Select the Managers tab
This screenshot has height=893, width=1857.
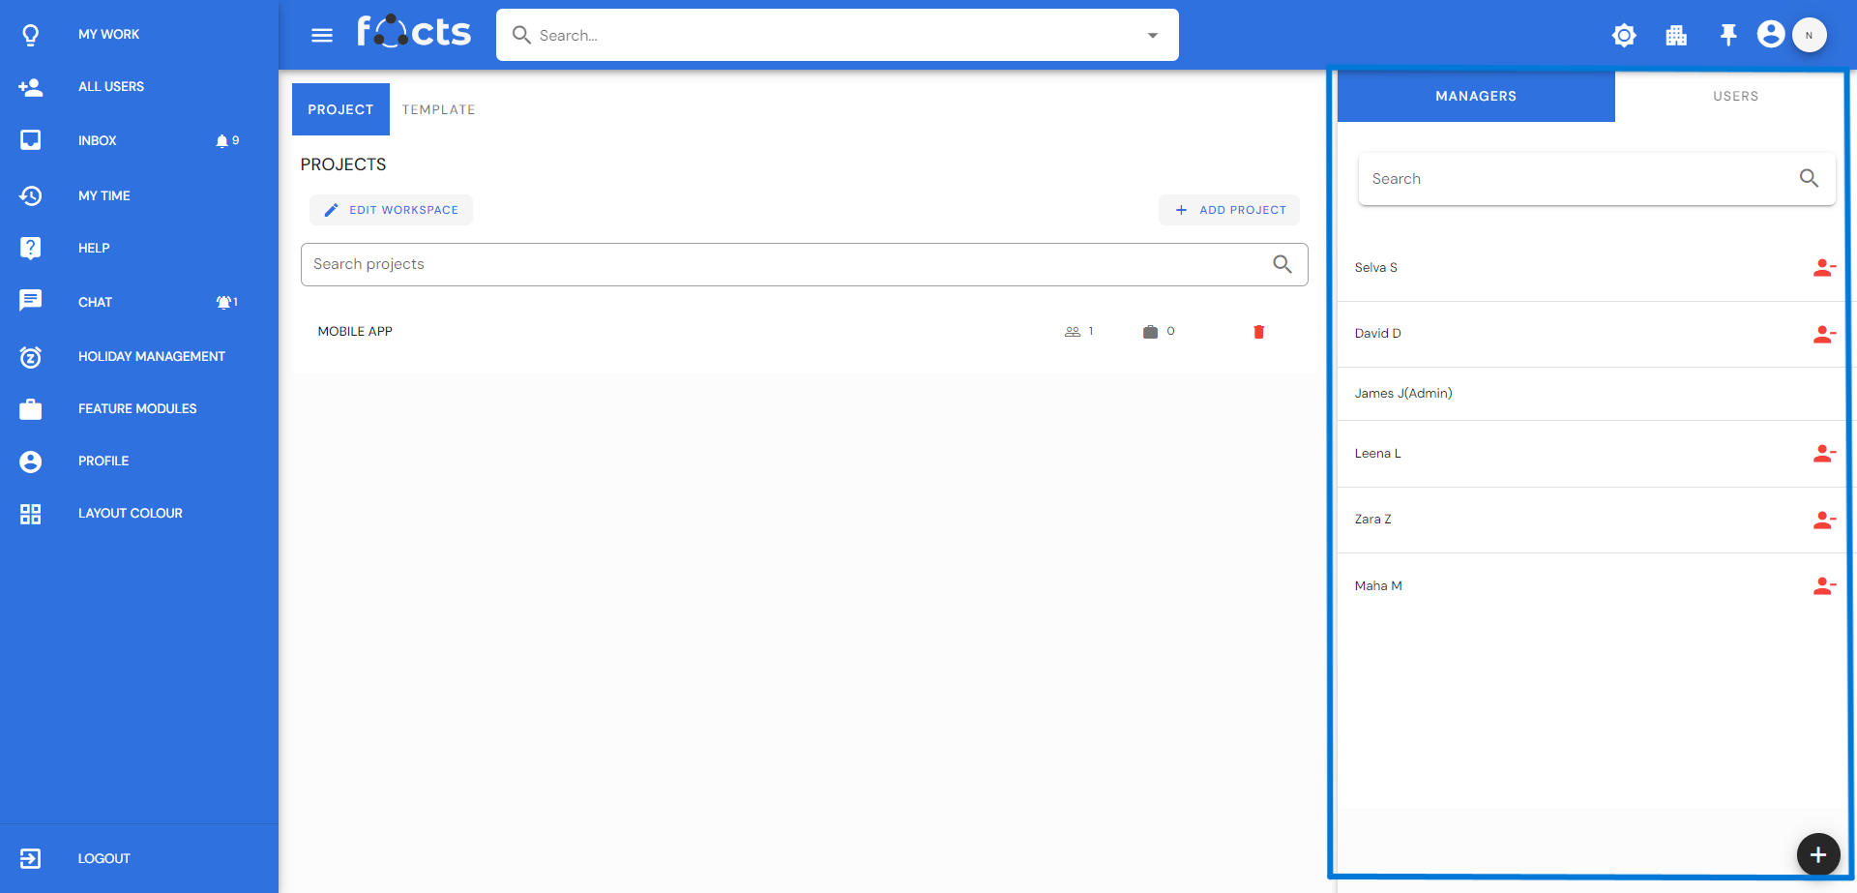(x=1475, y=96)
